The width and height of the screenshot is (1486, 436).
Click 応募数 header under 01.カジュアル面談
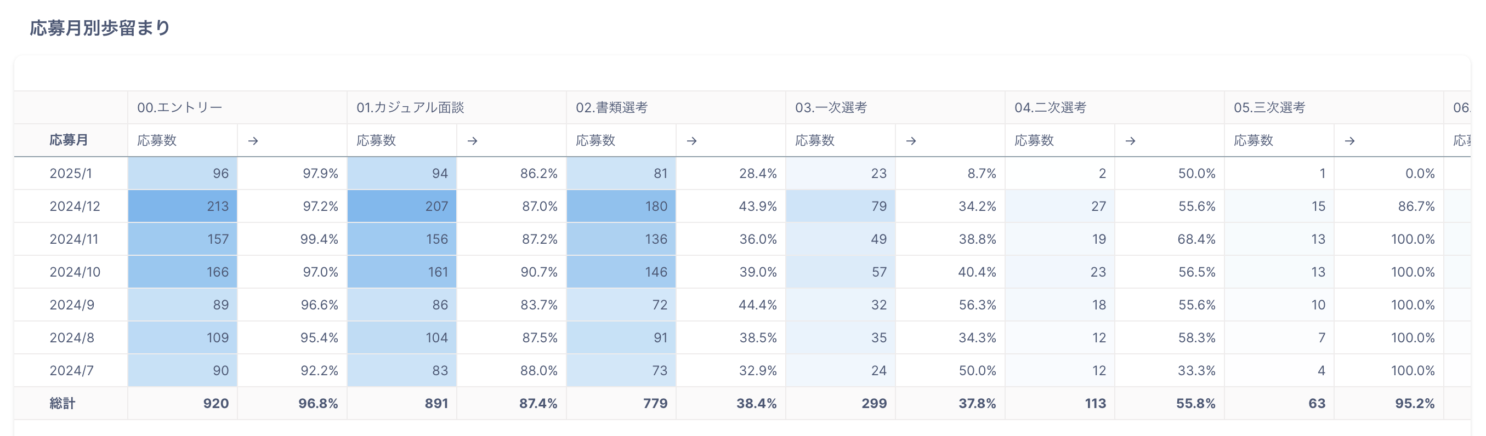click(x=376, y=141)
